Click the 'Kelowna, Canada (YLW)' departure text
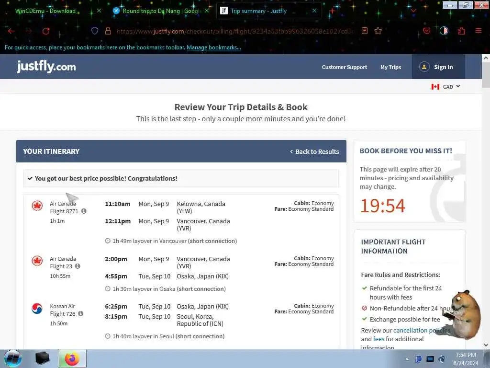The width and height of the screenshot is (490, 368). [201, 207]
